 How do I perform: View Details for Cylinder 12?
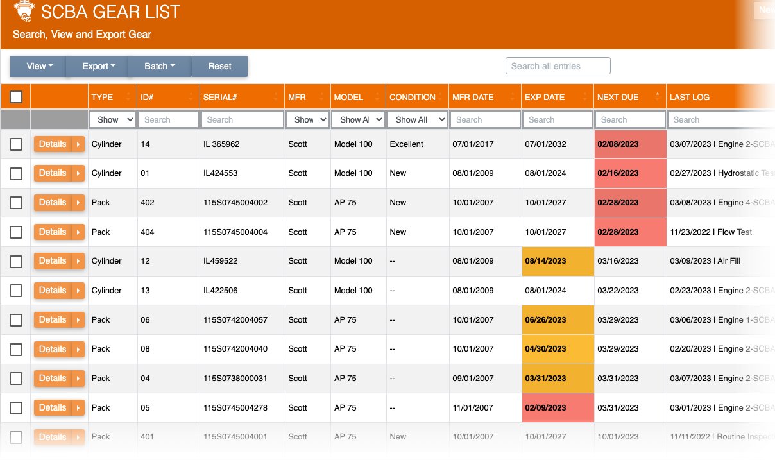pyautogui.click(x=53, y=261)
